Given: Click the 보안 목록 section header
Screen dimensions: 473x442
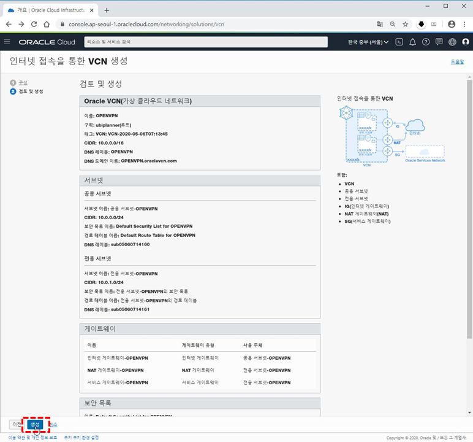Looking at the screenshot, I should (x=200, y=403).
